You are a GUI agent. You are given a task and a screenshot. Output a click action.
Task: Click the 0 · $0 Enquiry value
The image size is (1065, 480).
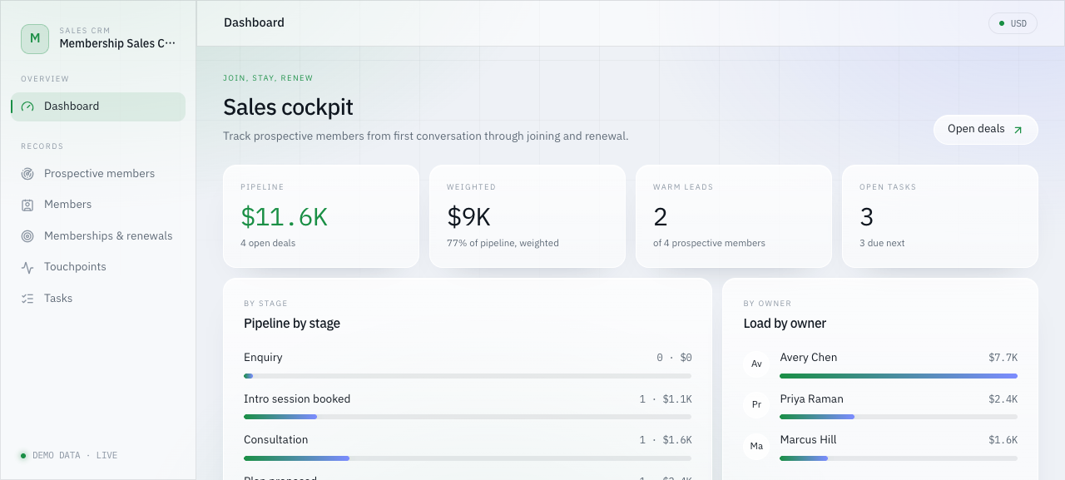click(x=674, y=358)
